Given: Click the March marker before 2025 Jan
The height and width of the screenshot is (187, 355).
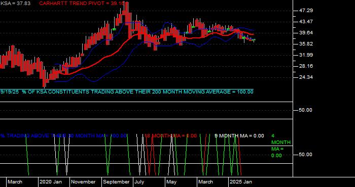Looking at the screenshot, I should click(205, 182).
